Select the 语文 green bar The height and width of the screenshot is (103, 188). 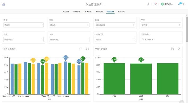tap(168, 79)
